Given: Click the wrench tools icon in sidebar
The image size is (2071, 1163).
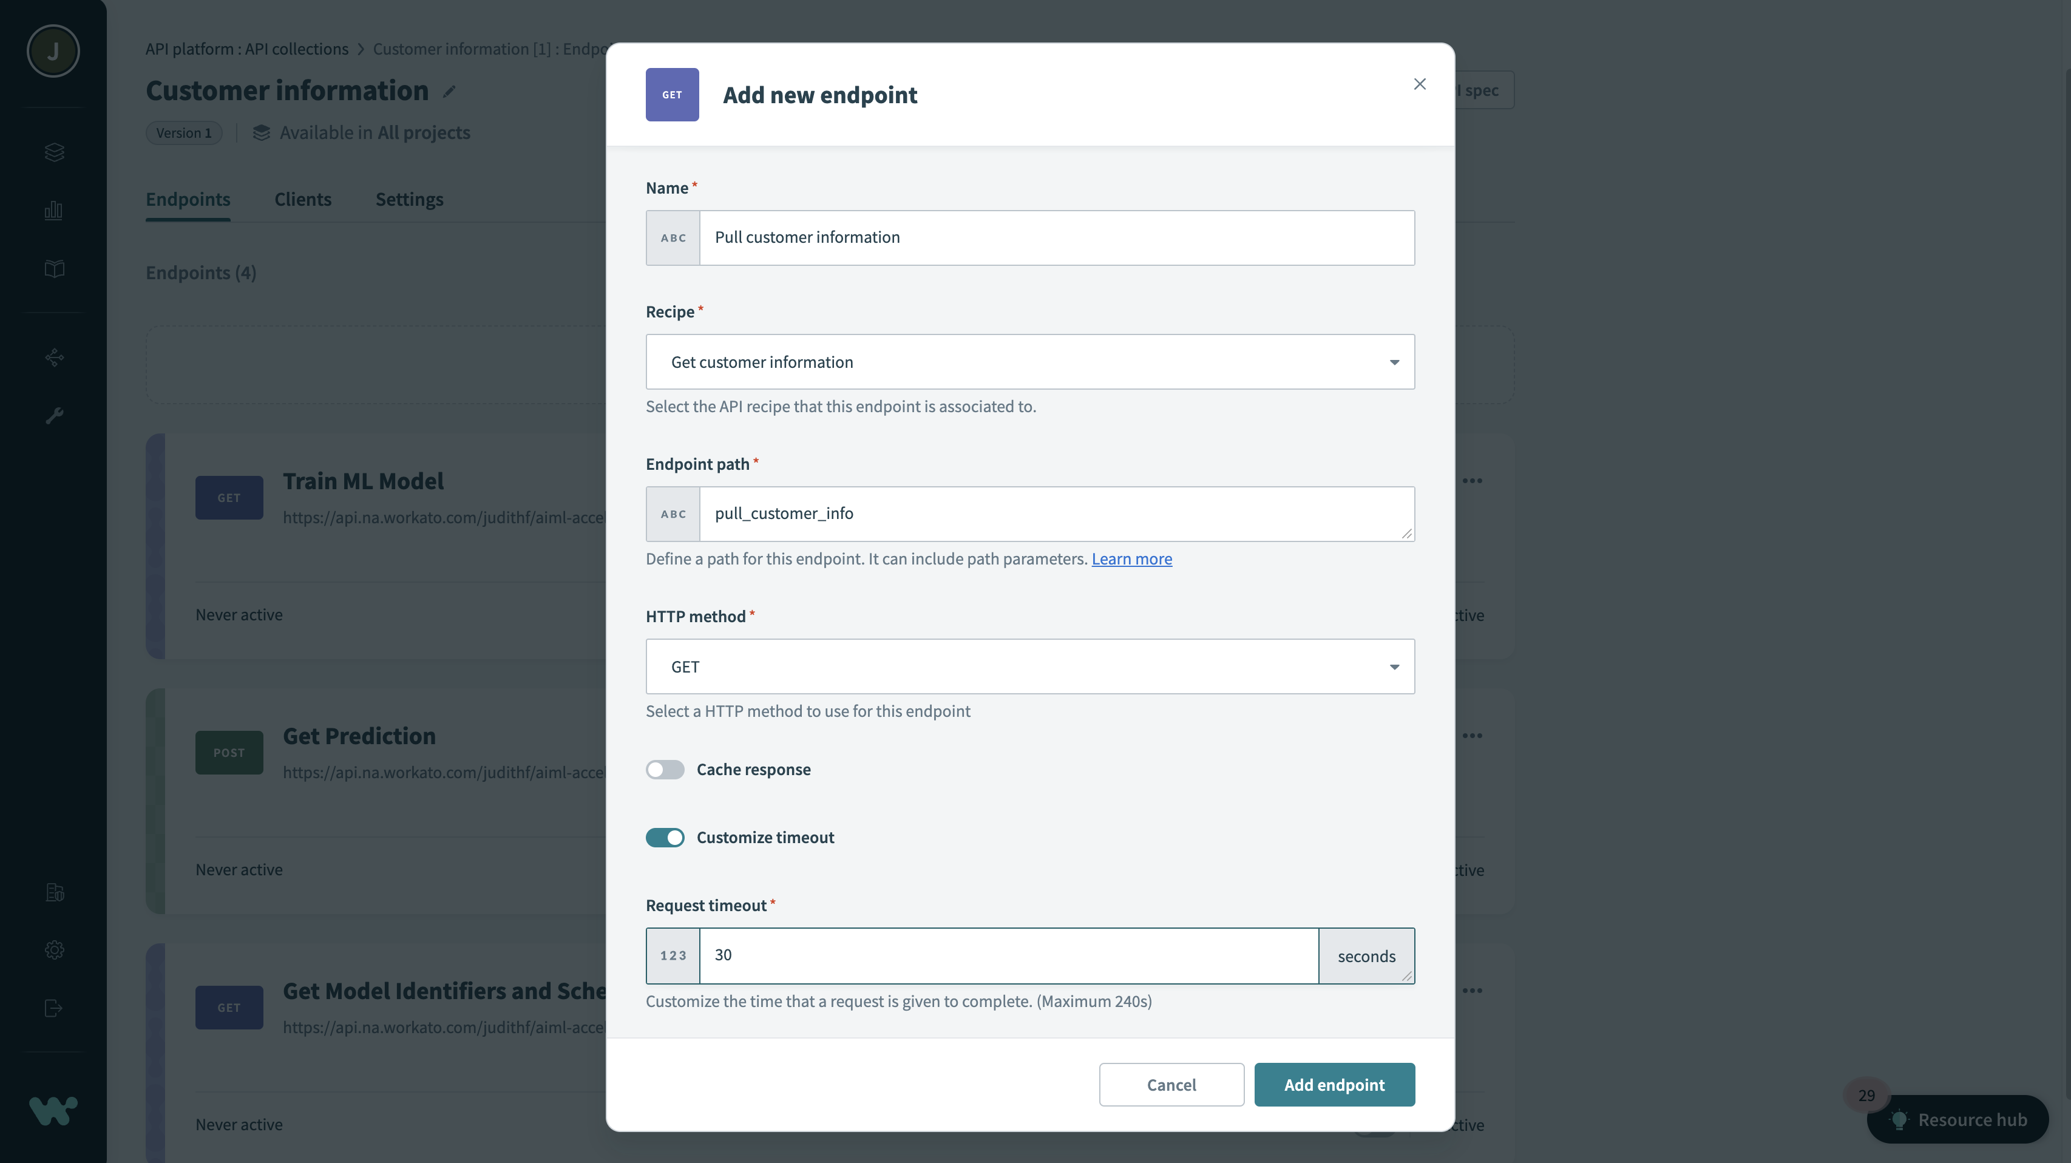Looking at the screenshot, I should click(x=54, y=416).
